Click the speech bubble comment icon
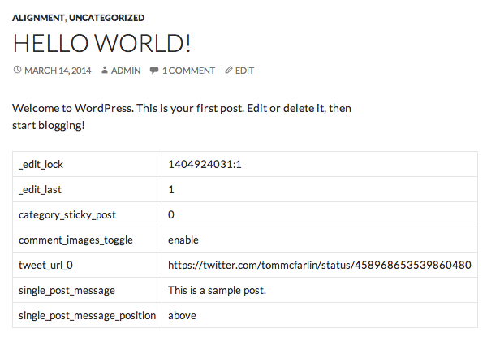 click(x=153, y=70)
